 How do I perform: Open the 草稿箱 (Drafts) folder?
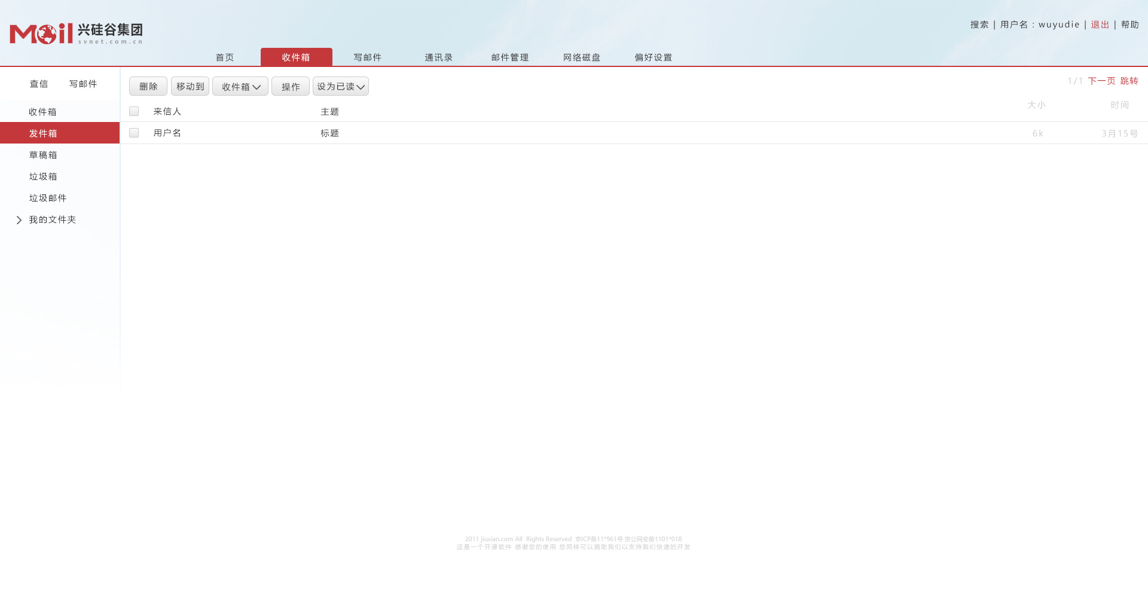pos(42,154)
